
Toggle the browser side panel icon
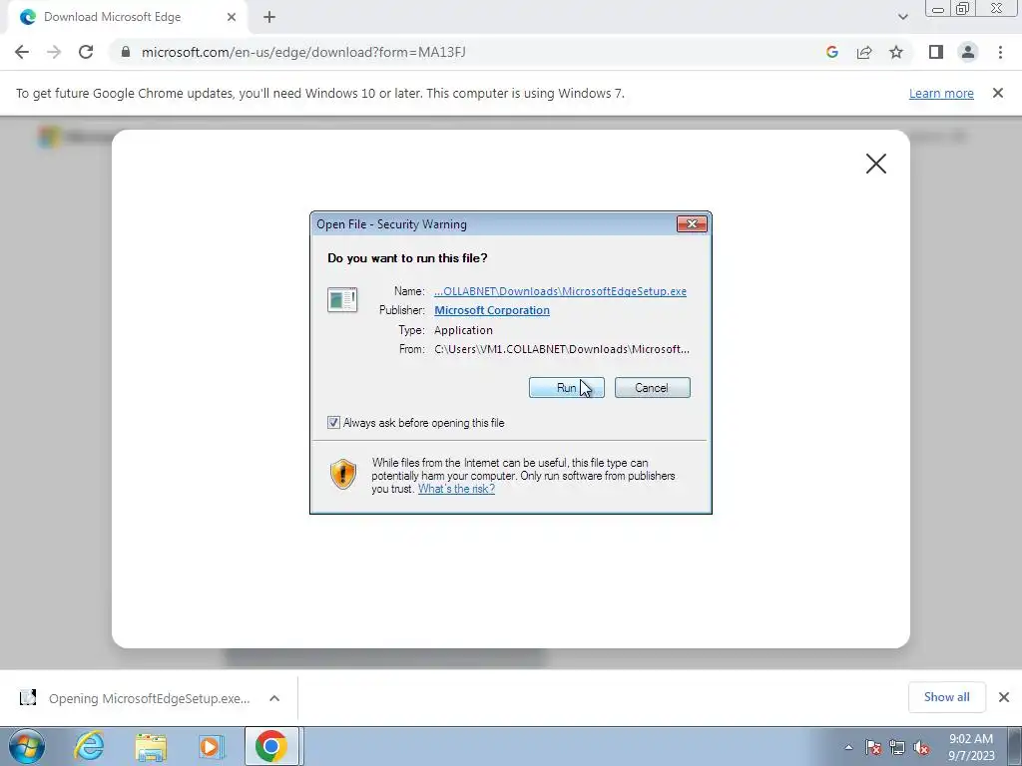(x=936, y=52)
